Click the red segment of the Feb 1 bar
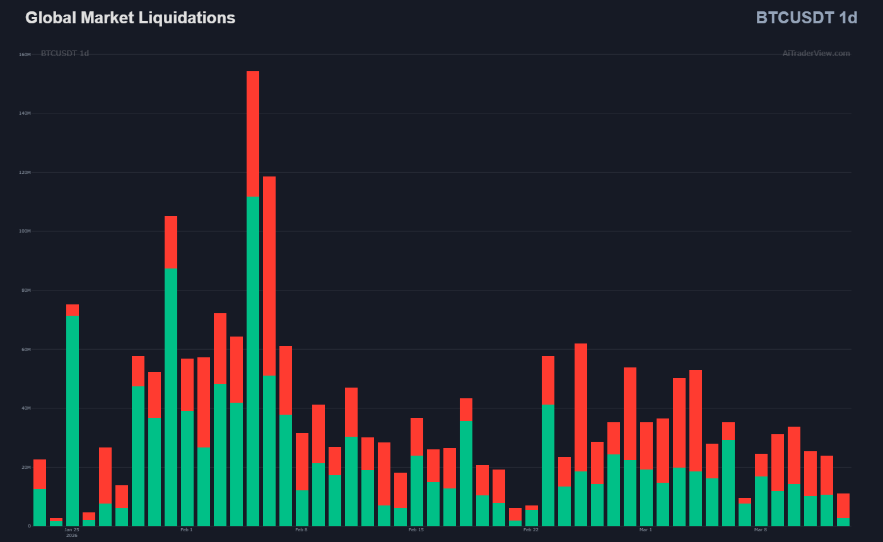The image size is (883, 542). pyautogui.click(x=187, y=384)
